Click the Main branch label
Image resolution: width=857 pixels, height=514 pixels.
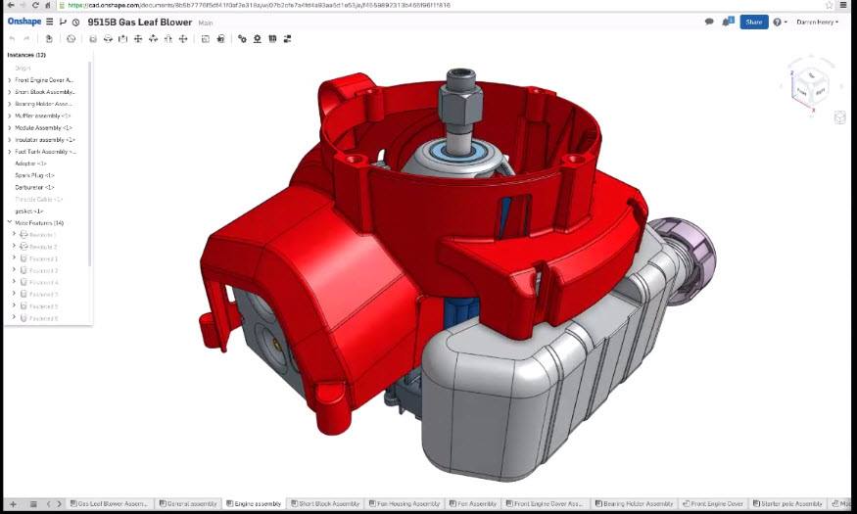click(x=206, y=23)
